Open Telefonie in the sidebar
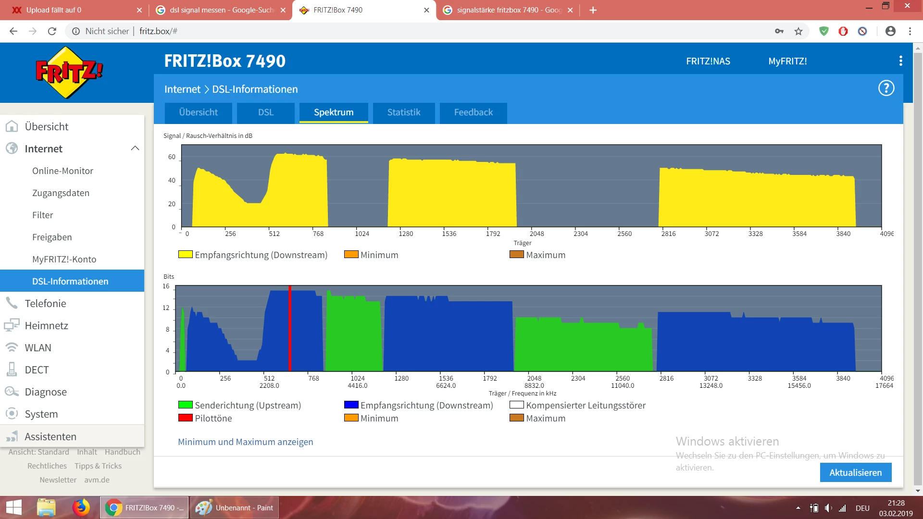923x519 pixels. pyautogui.click(x=45, y=304)
